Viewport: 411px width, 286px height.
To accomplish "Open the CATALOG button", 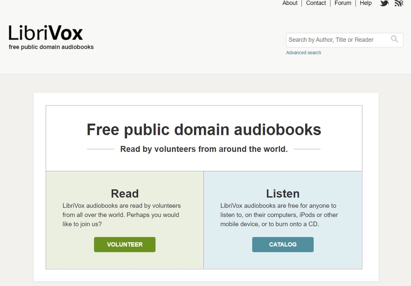I will (283, 245).
